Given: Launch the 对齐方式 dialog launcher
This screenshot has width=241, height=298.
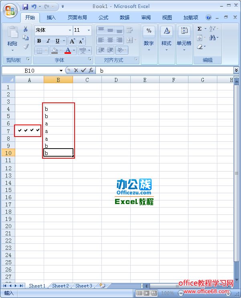Looking at the screenshot, I should coord(136,59).
